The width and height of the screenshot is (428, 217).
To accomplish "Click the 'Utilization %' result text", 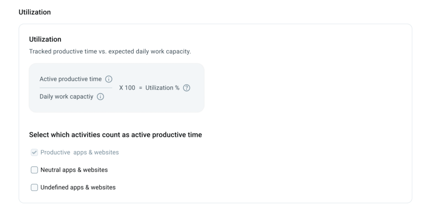I will 163,88.
